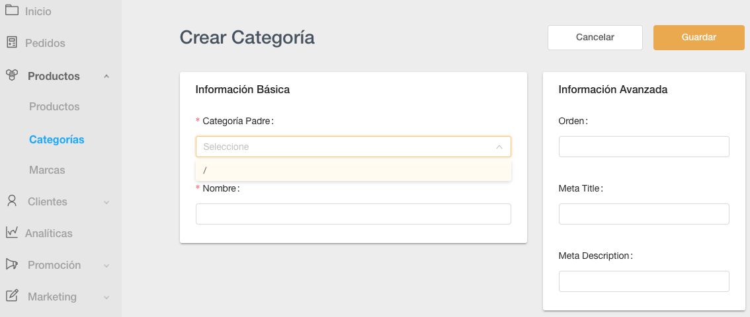This screenshot has height=317, width=750.
Task: Expand the Promoción submenu arrow
Action: tap(106, 265)
